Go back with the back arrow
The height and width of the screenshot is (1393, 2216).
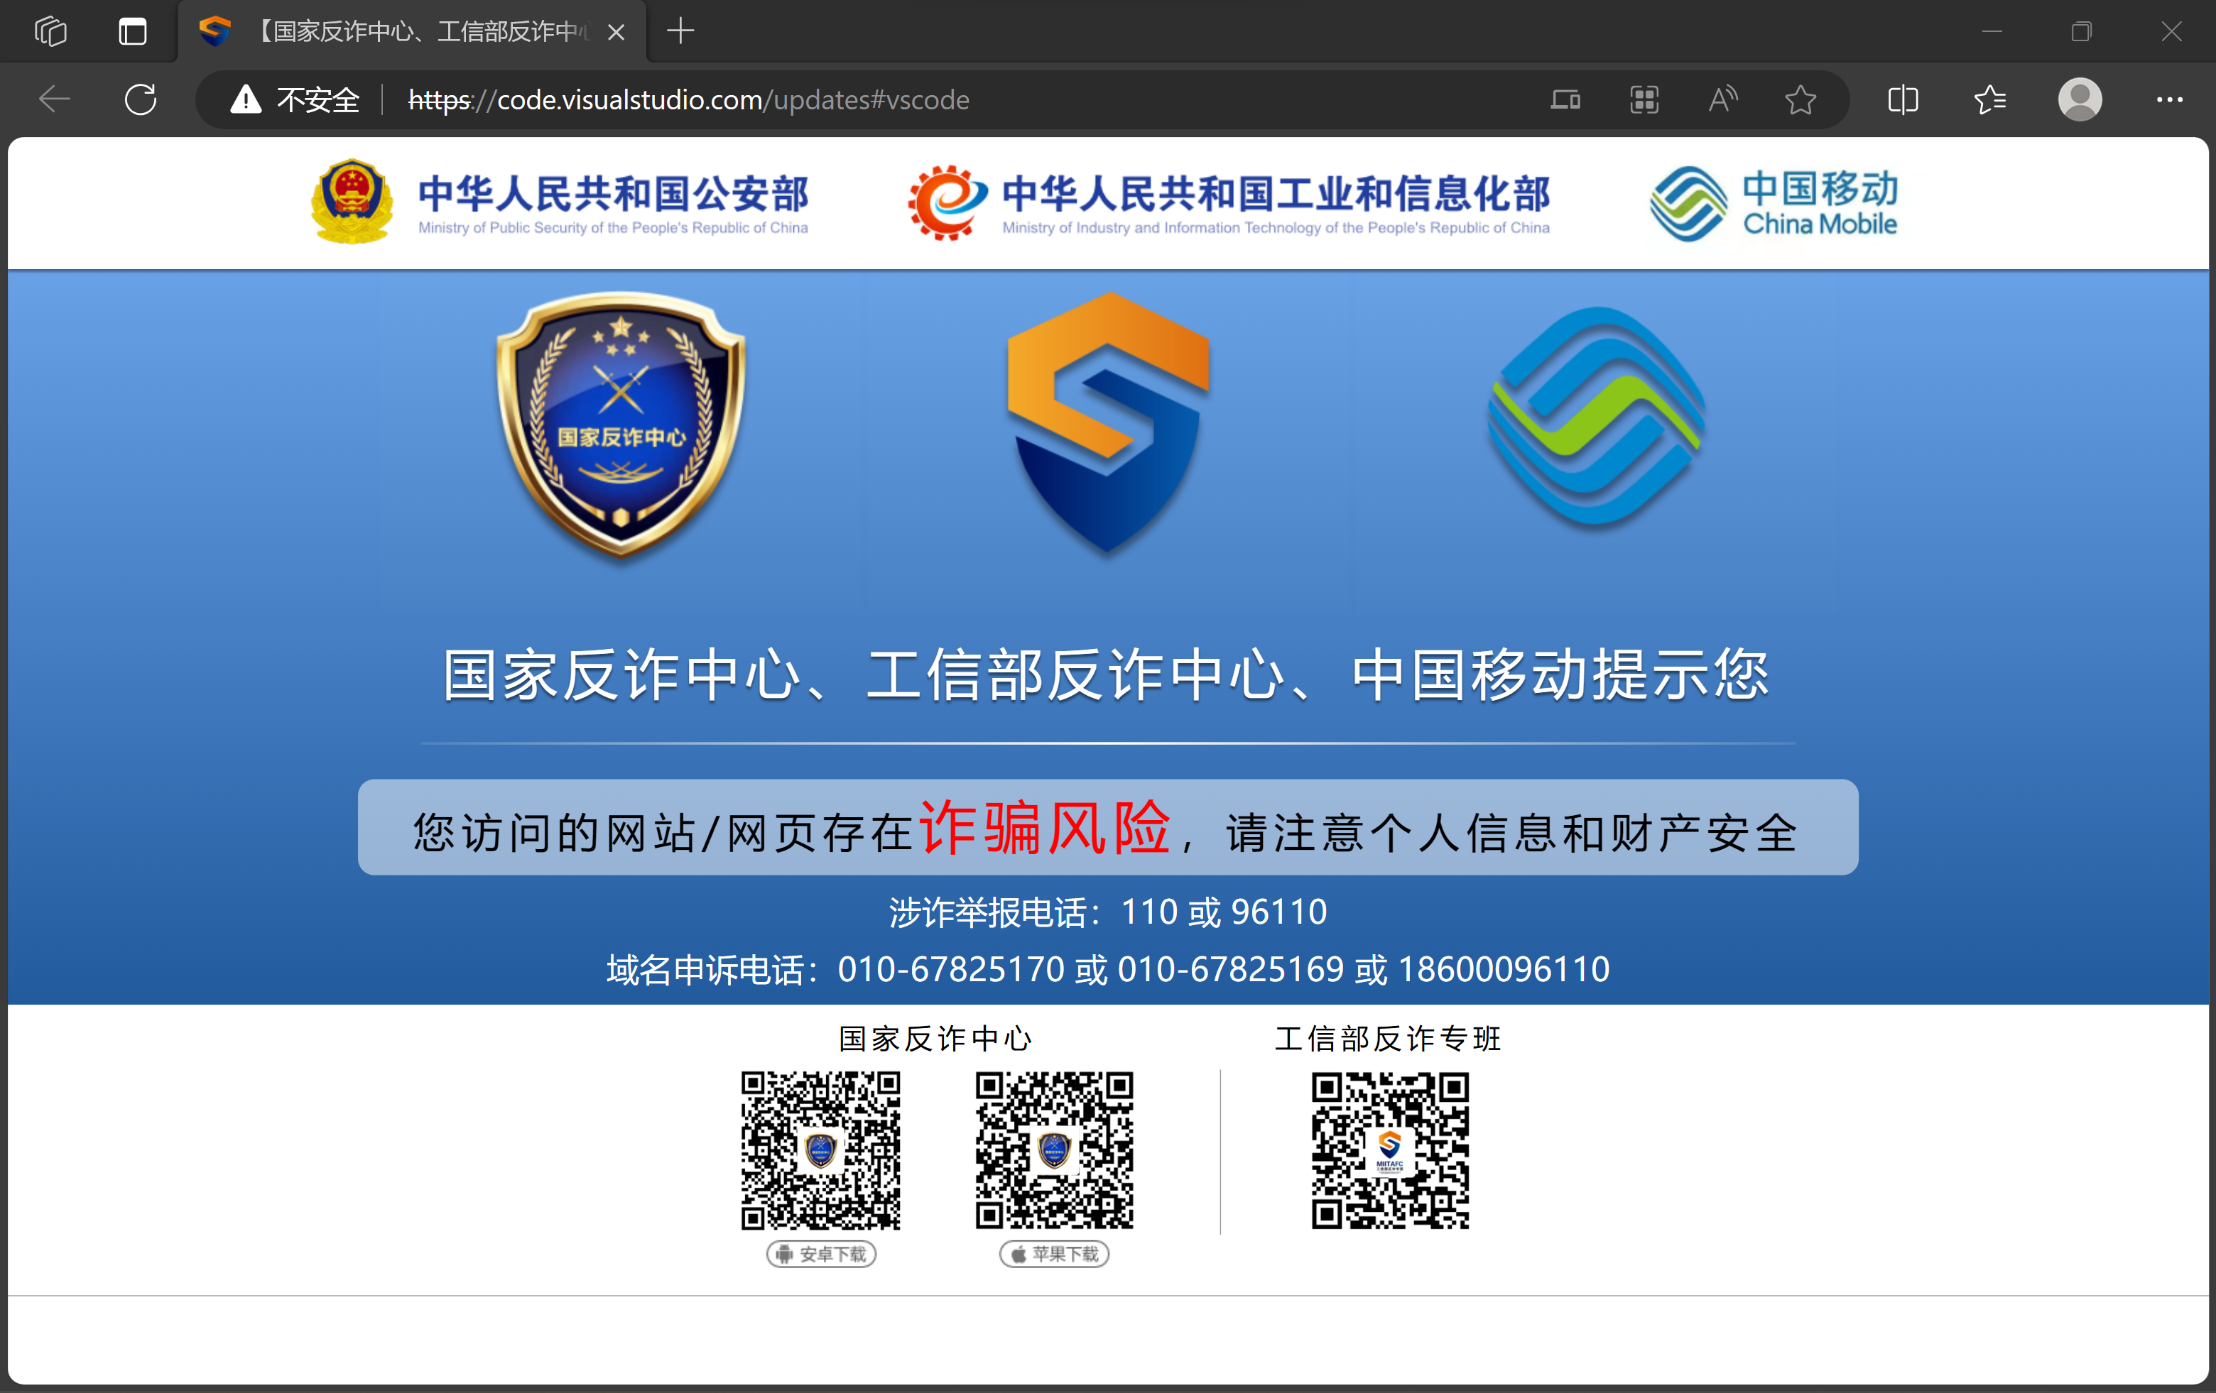tap(54, 99)
